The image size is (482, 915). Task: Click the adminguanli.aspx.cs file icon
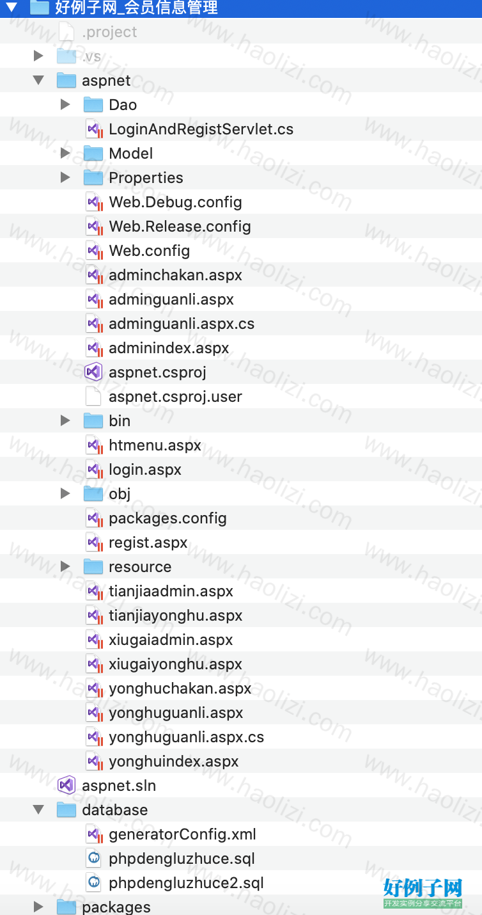[94, 324]
